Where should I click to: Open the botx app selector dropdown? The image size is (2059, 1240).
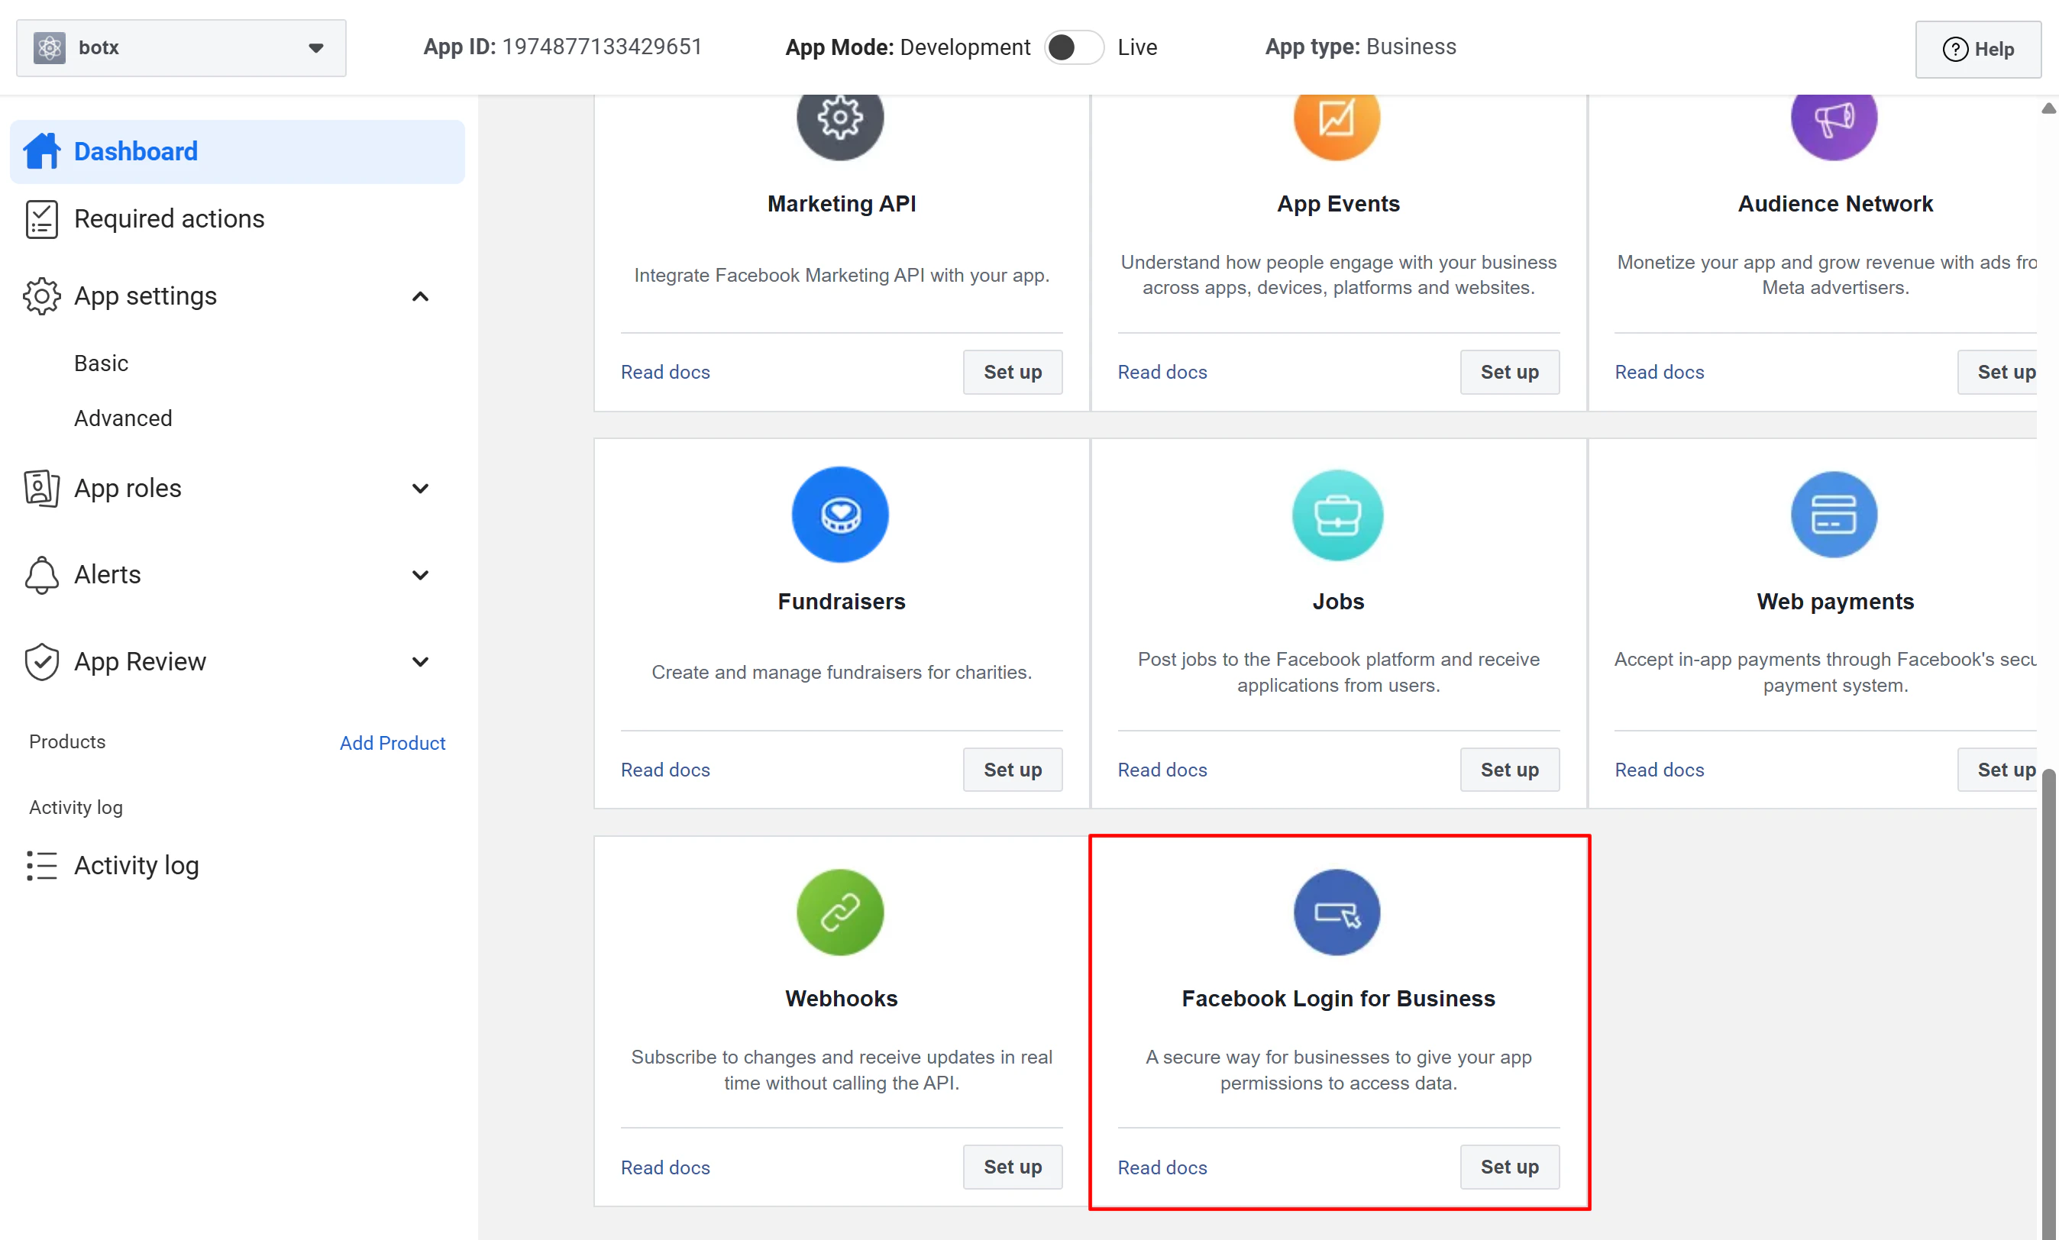pos(181,47)
